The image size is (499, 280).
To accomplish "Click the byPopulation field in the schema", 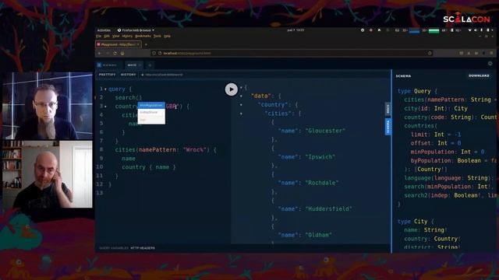I will [x=432, y=161].
